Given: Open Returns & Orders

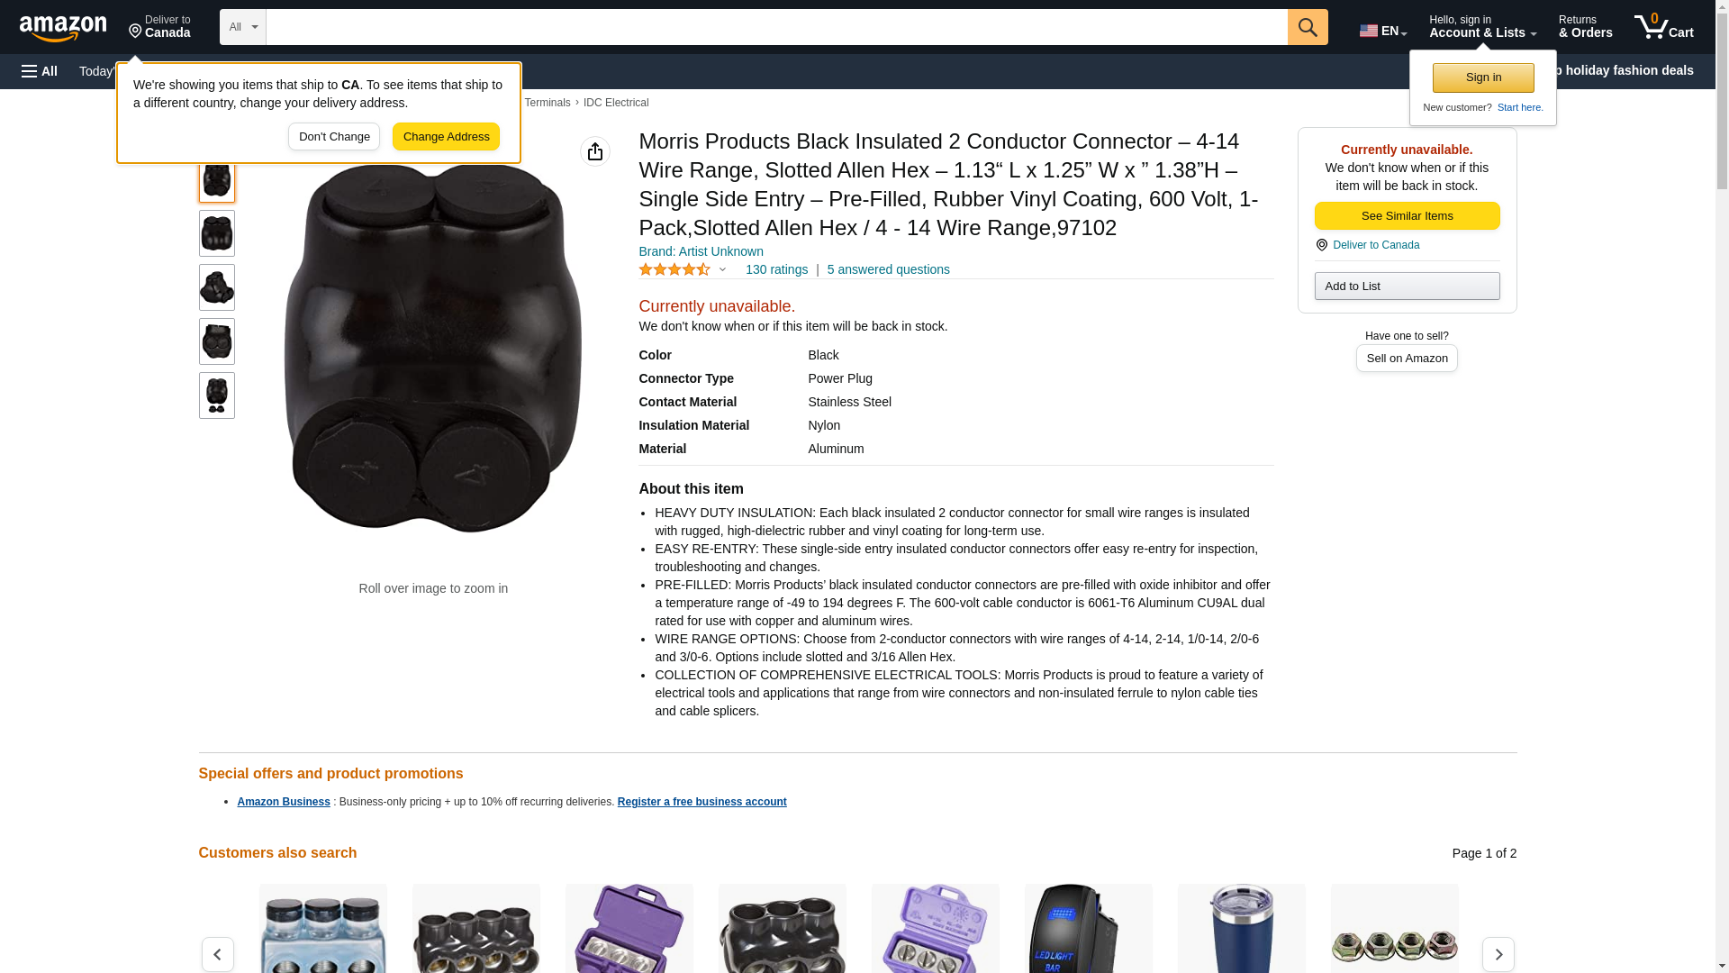Looking at the screenshot, I should [1585, 27].
